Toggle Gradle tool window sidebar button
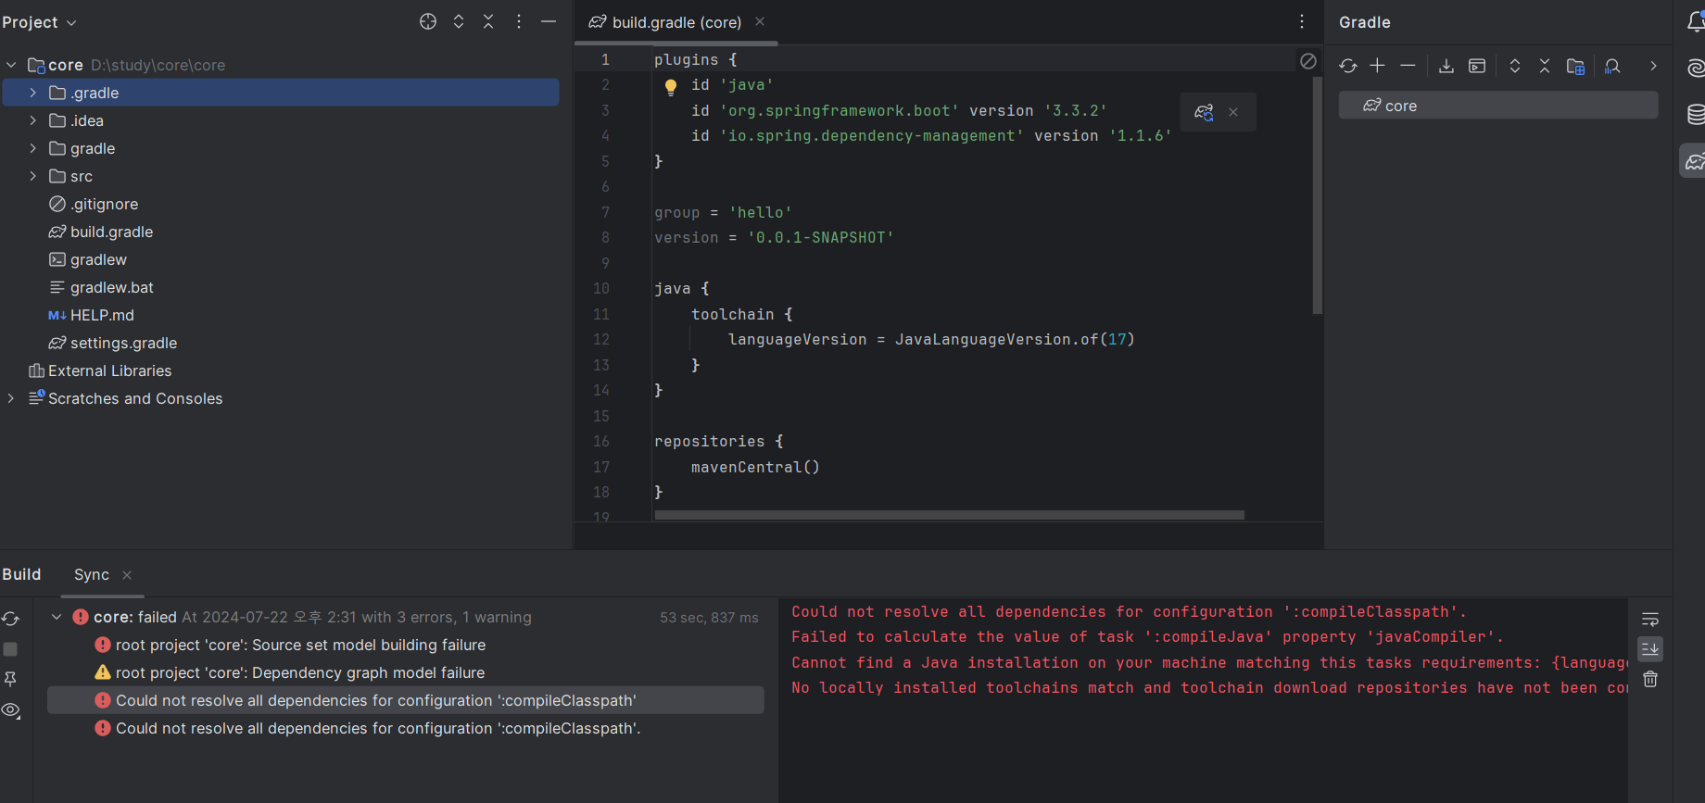This screenshot has width=1705, height=803. click(1694, 161)
